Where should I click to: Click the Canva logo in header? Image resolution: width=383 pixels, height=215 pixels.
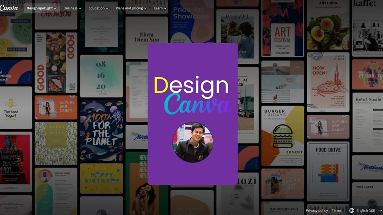tap(9, 8)
